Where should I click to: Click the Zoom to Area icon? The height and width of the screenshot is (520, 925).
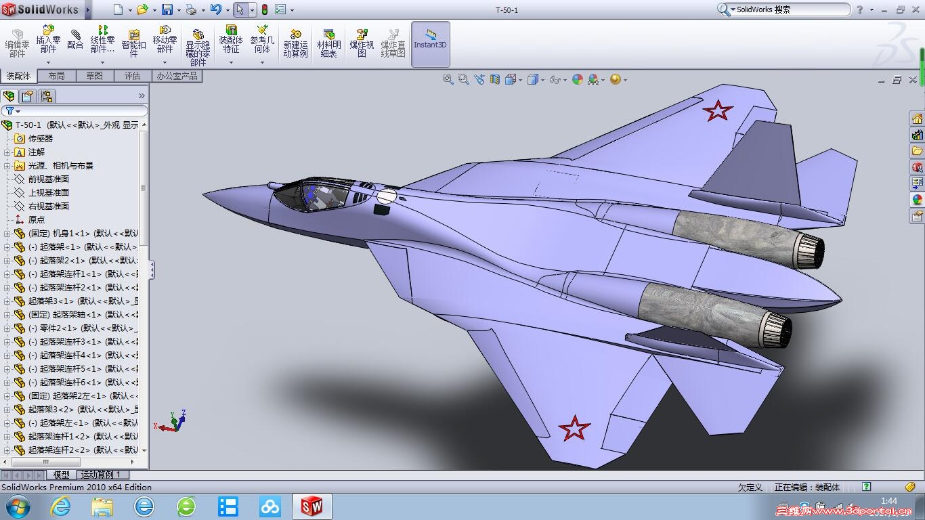pyautogui.click(x=464, y=79)
